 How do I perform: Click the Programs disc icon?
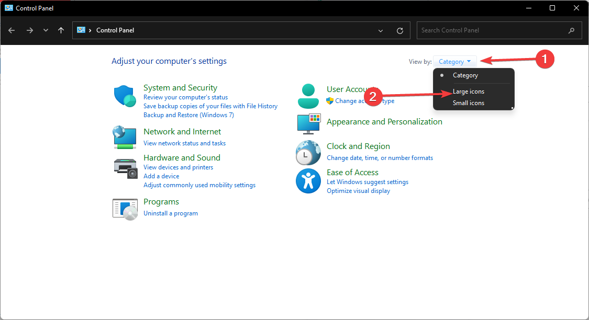[125, 209]
